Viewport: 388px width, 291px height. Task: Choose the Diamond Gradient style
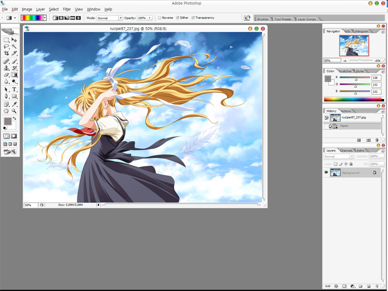78,18
